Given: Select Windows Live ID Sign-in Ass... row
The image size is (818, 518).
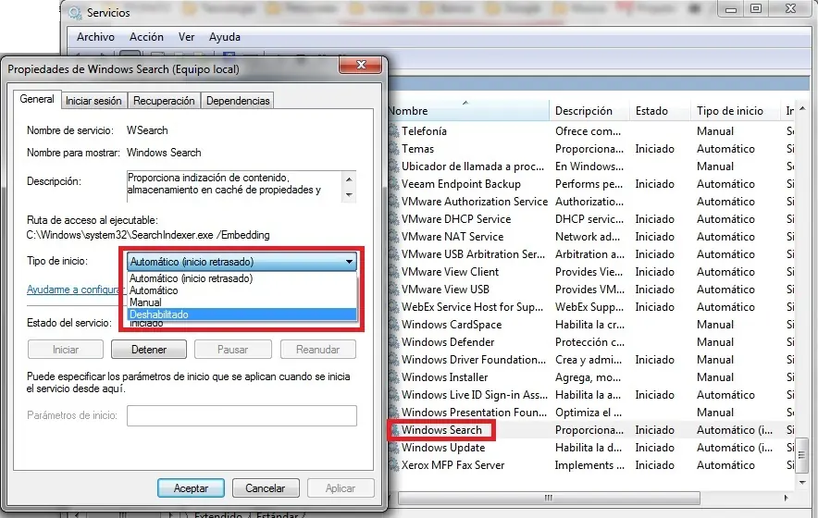Looking at the screenshot, I should [x=591, y=395].
